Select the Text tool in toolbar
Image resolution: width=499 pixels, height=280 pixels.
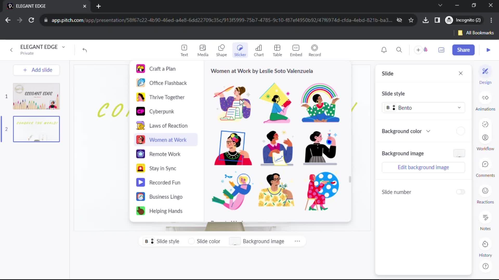pyautogui.click(x=184, y=50)
